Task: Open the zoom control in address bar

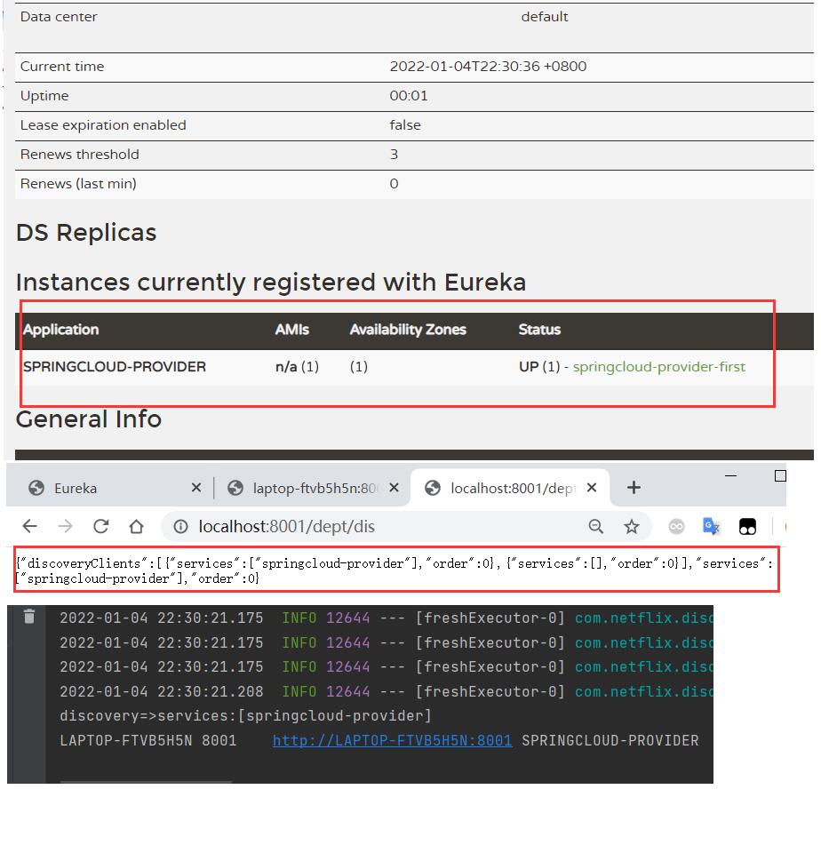Action: pyautogui.click(x=595, y=527)
